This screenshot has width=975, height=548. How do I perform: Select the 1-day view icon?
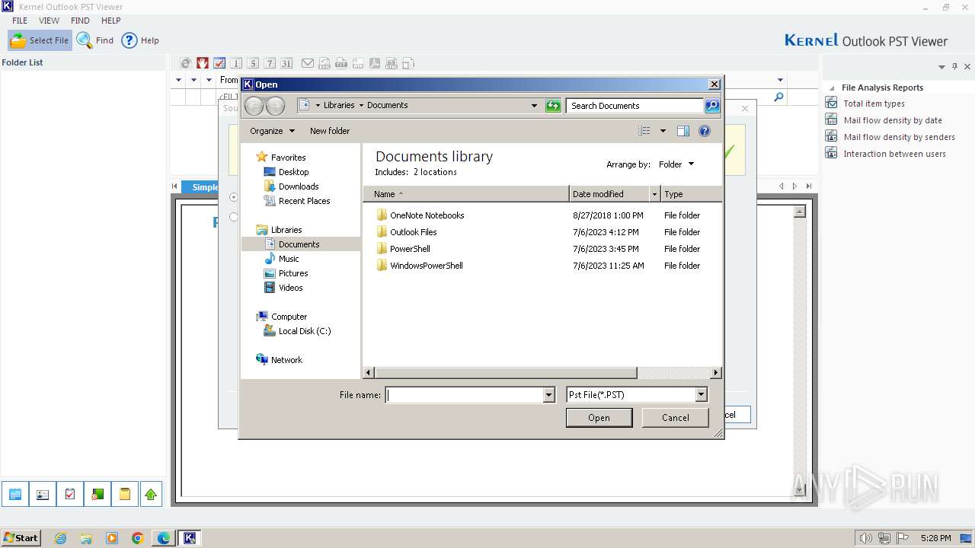[236, 63]
